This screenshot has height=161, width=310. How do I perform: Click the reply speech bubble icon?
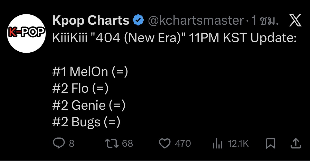(x=58, y=143)
